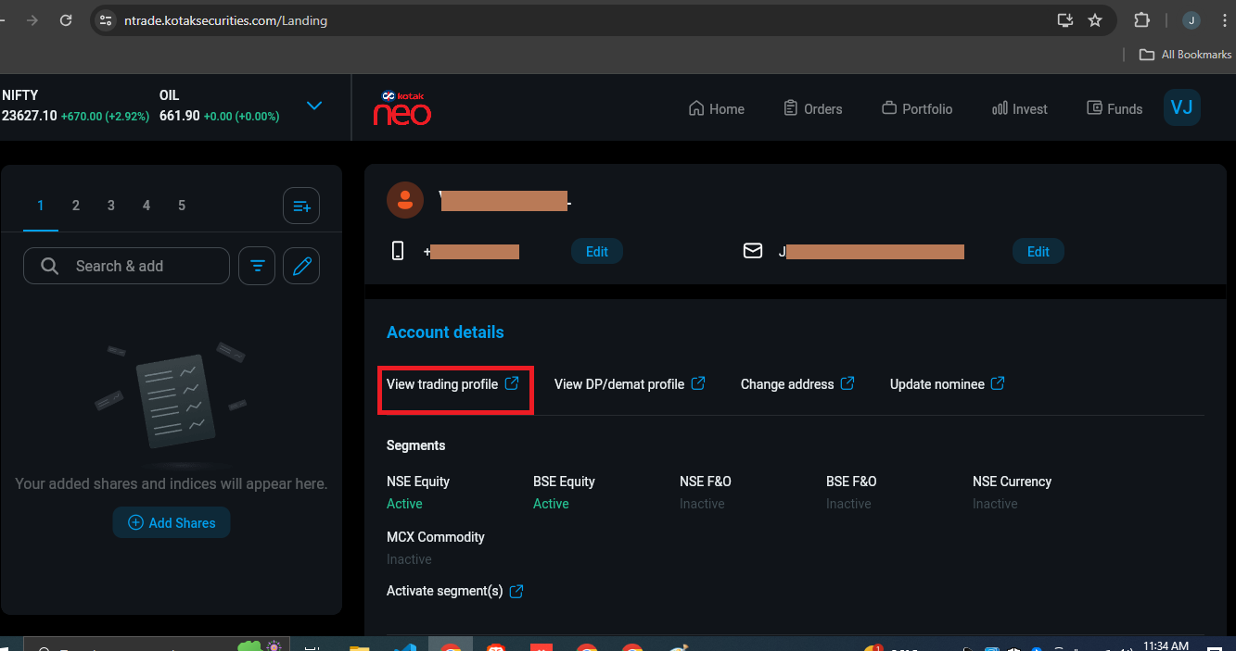Switch to watchlist tab 3
1236x651 pixels.
[x=111, y=206]
